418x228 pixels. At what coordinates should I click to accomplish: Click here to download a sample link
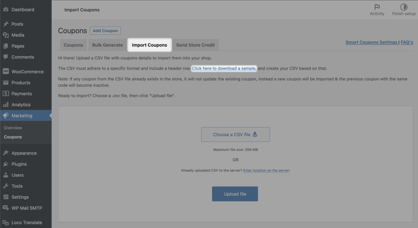coord(224,68)
